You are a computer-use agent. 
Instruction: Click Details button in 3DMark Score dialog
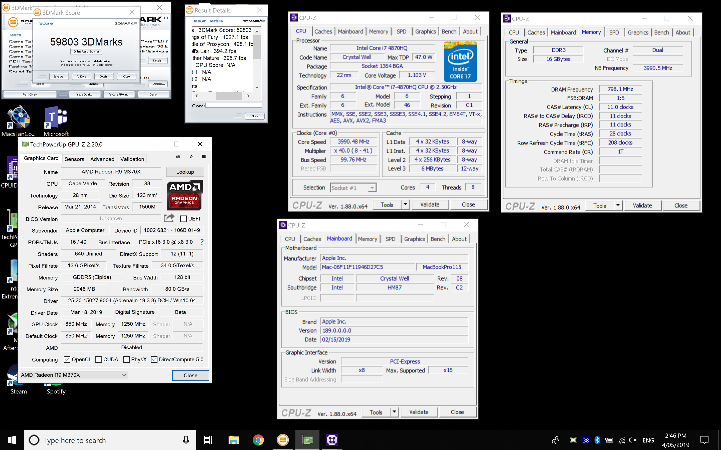105,76
